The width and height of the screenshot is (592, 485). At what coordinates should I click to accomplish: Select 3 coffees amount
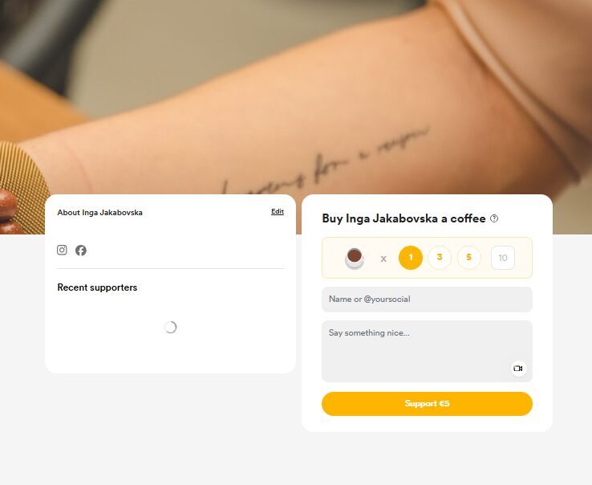point(440,258)
